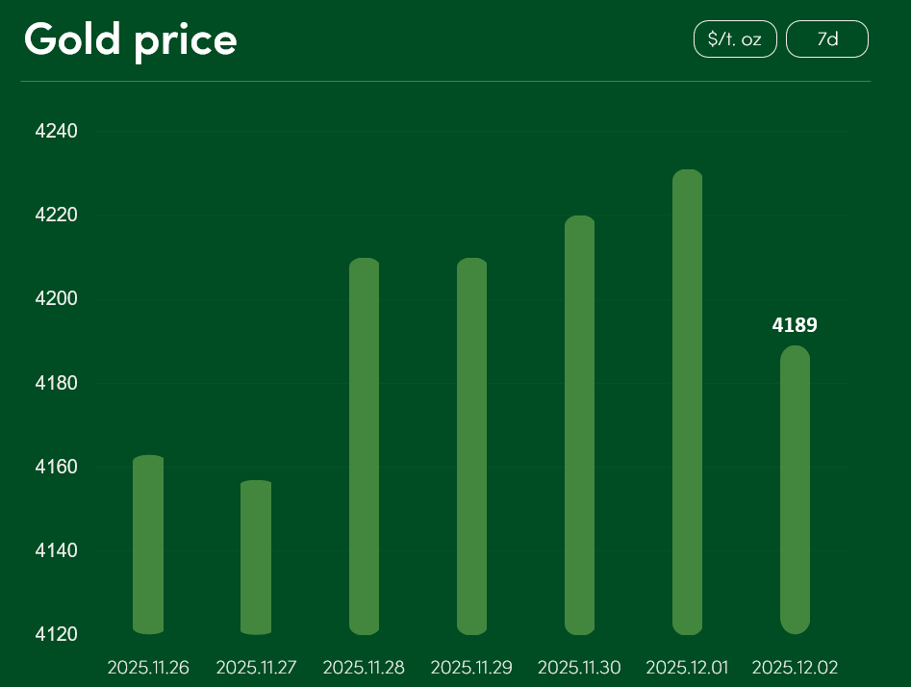Select the 2025.11.28 date label
The height and width of the screenshot is (687, 911).
click(364, 667)
